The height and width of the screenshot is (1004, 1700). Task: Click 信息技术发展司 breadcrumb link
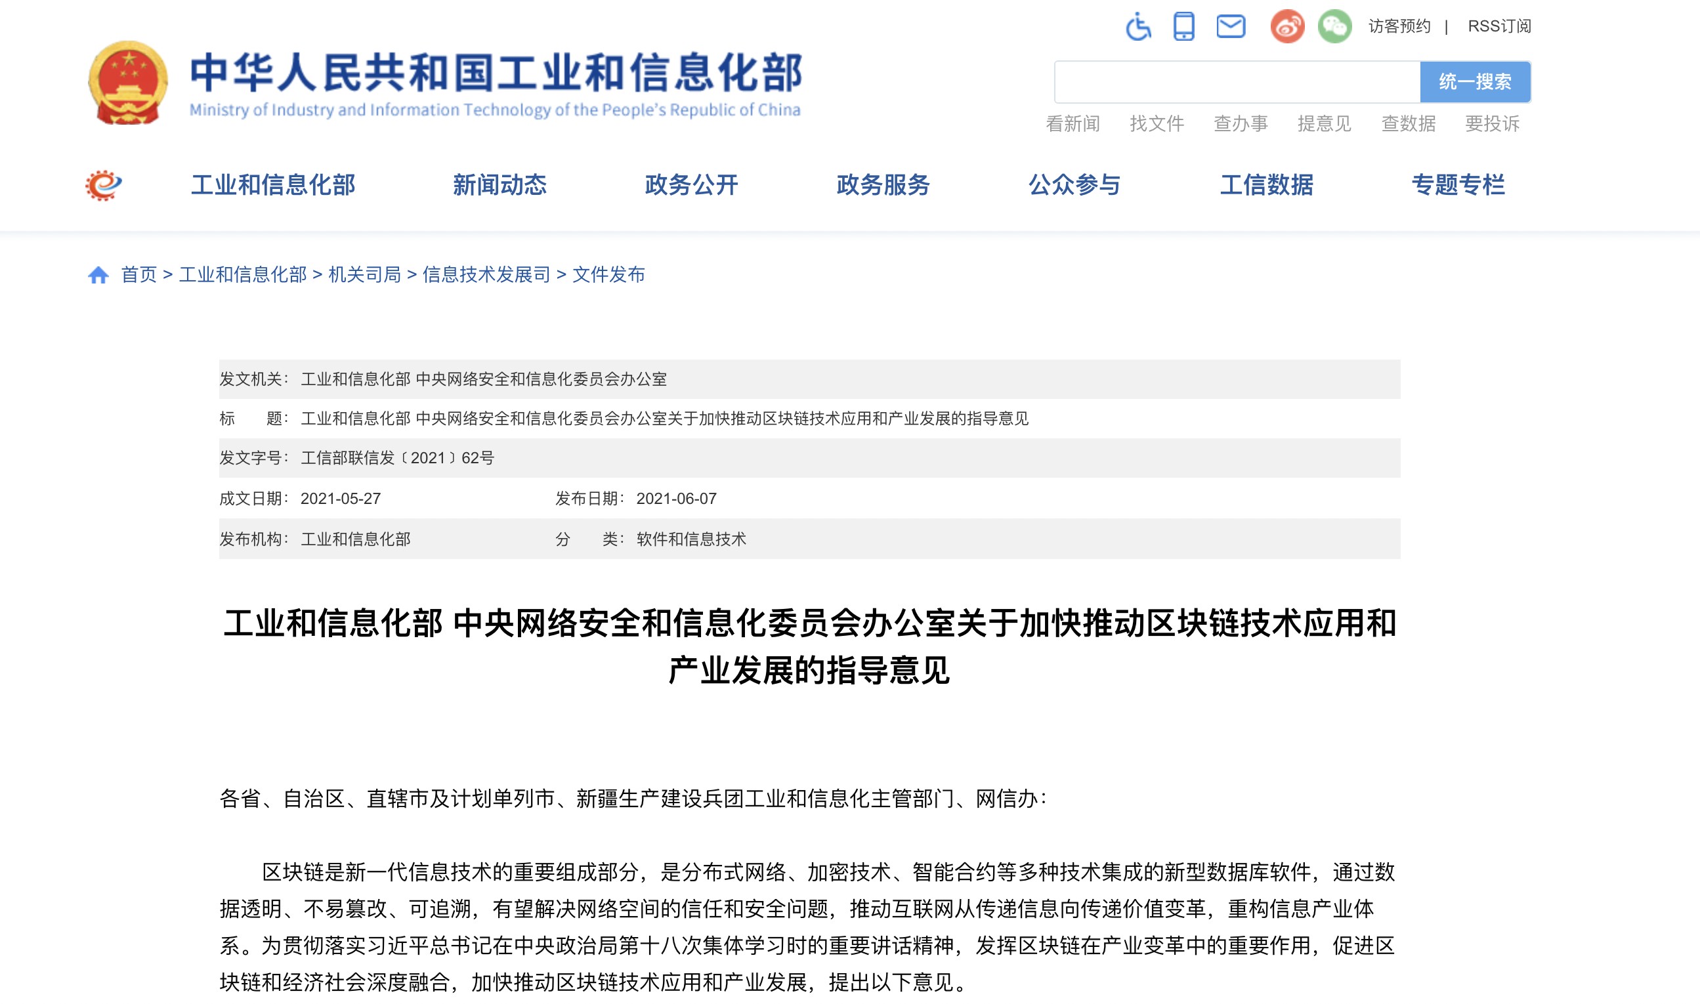coord(486,275)
